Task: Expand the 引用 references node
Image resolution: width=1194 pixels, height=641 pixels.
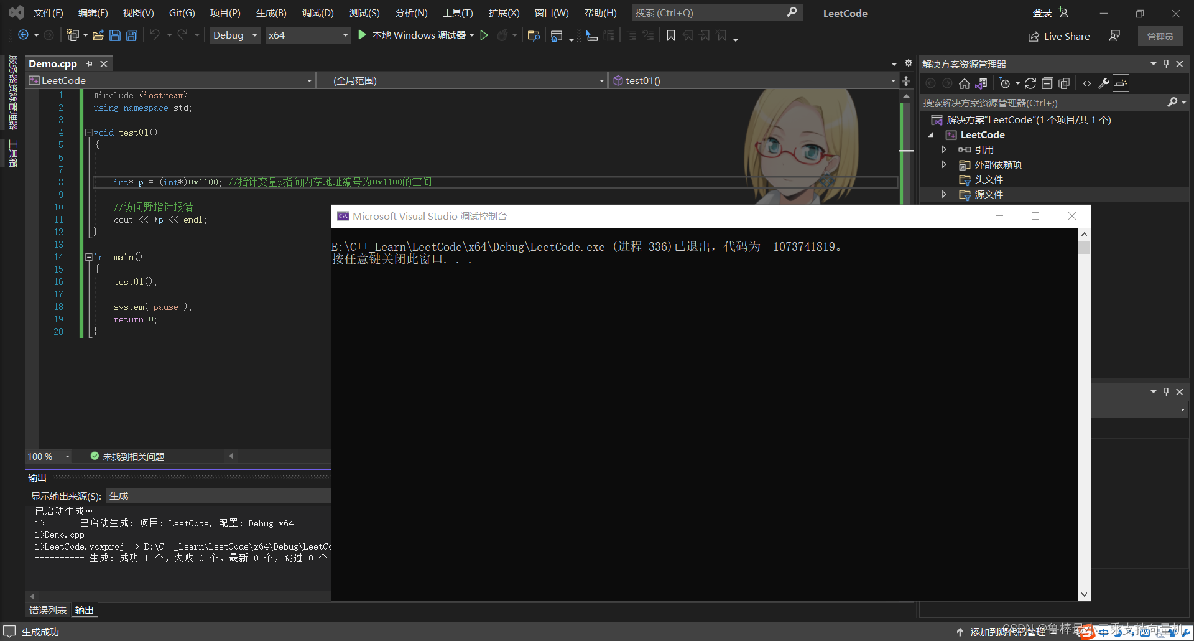Action: pyautogui.click(x=944, y=149)
